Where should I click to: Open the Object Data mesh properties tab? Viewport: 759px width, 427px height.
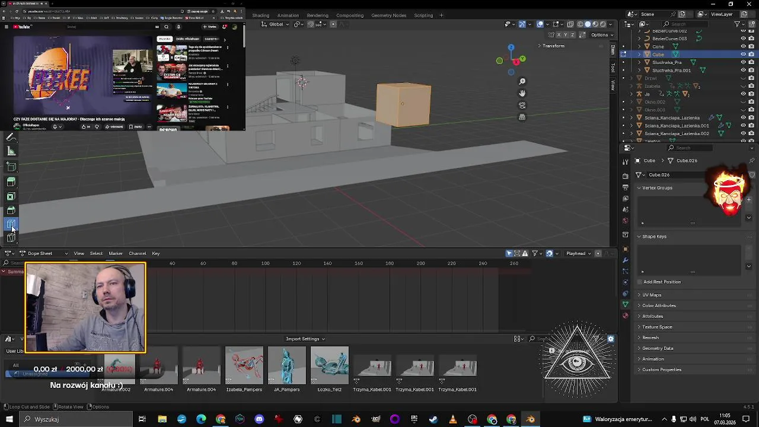tap(625, 304)
